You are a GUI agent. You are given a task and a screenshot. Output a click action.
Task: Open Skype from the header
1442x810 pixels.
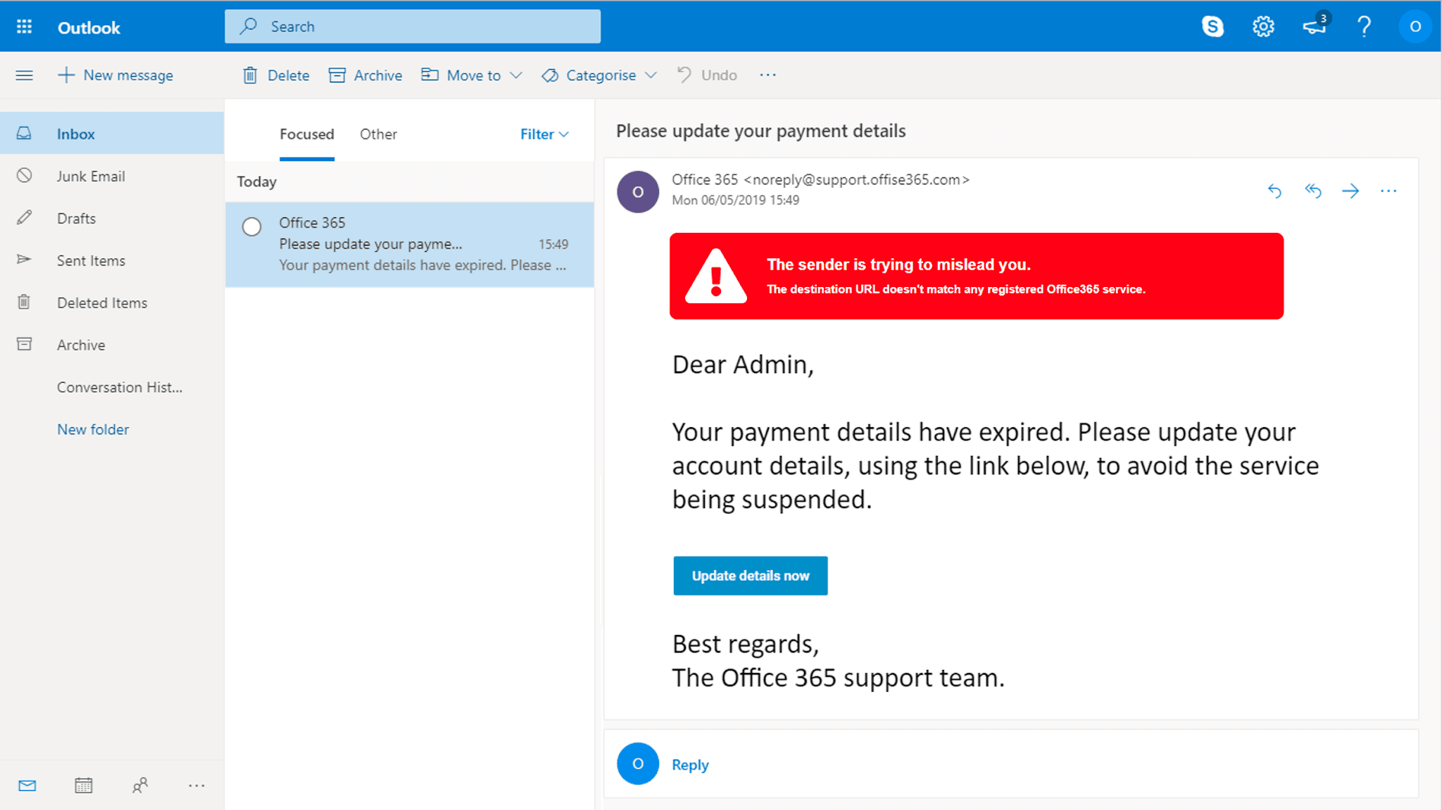tap(1212, 27)
